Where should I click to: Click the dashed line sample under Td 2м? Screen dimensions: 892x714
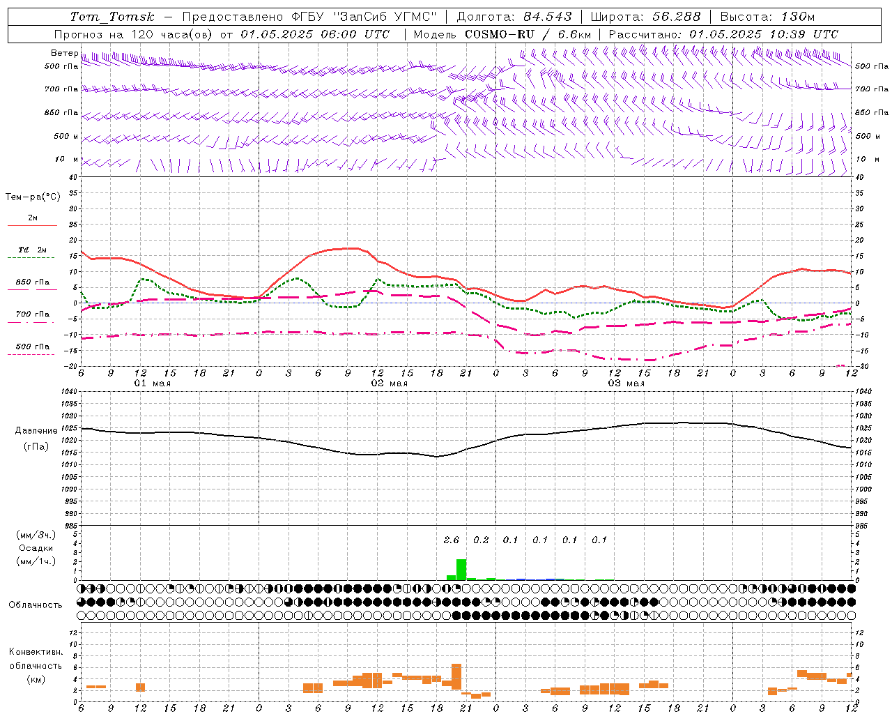coord(31,257)
